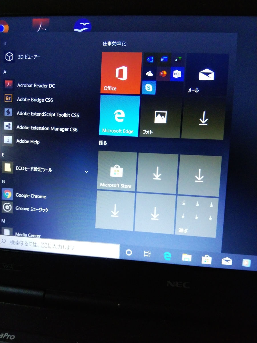Image resolution: width=257 pixels, height=343 pixels.
Task: Open the OneNote small tile
Action: (177, 74)
